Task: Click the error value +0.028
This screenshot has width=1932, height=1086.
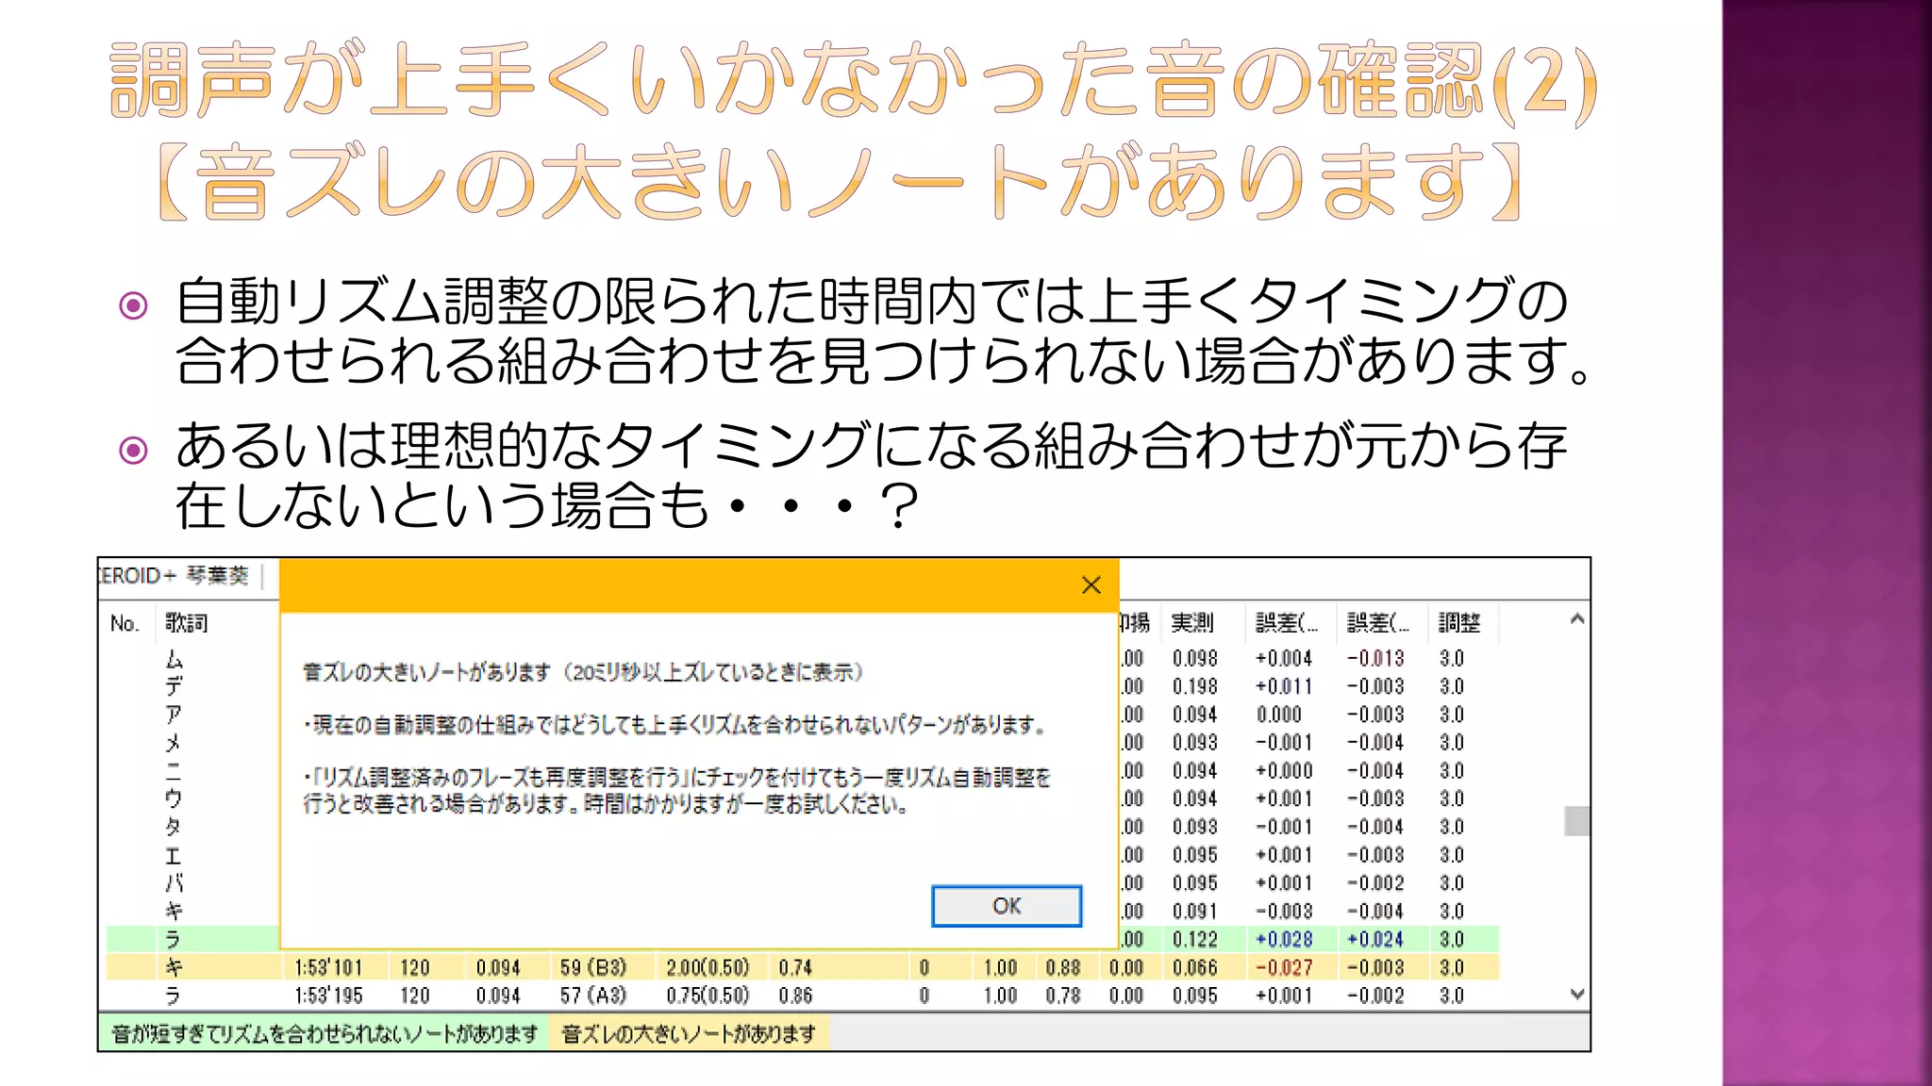Action: (x=1284, y=940)
